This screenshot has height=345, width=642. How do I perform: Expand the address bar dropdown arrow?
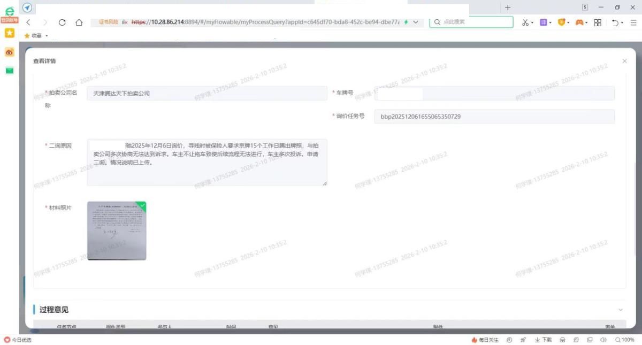pyautogui.click(x=416, y=22)
